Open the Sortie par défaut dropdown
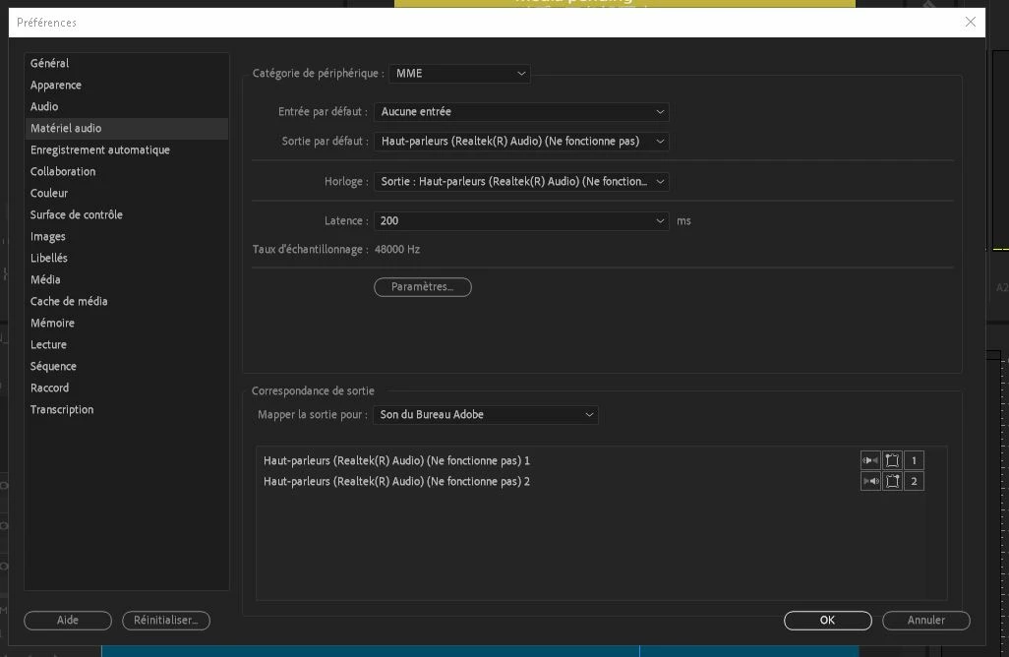 click(x=521, y=141)
